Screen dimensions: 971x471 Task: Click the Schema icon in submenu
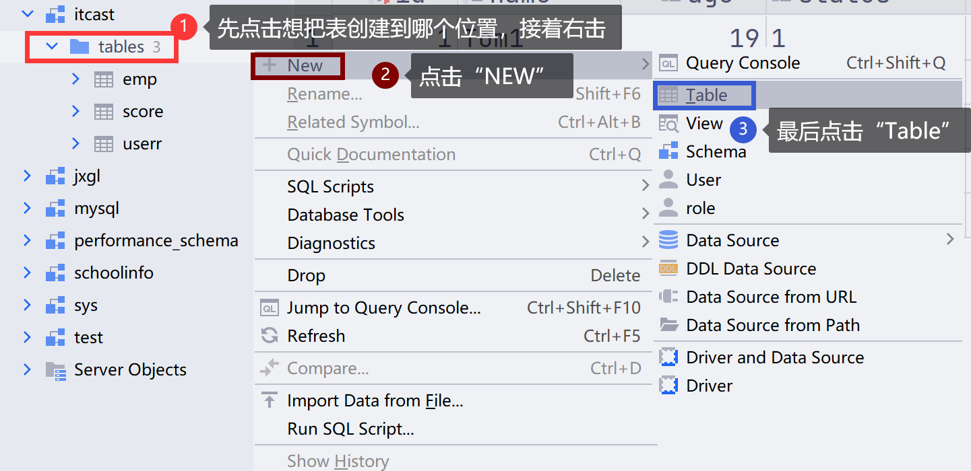(x=668, y=152)
